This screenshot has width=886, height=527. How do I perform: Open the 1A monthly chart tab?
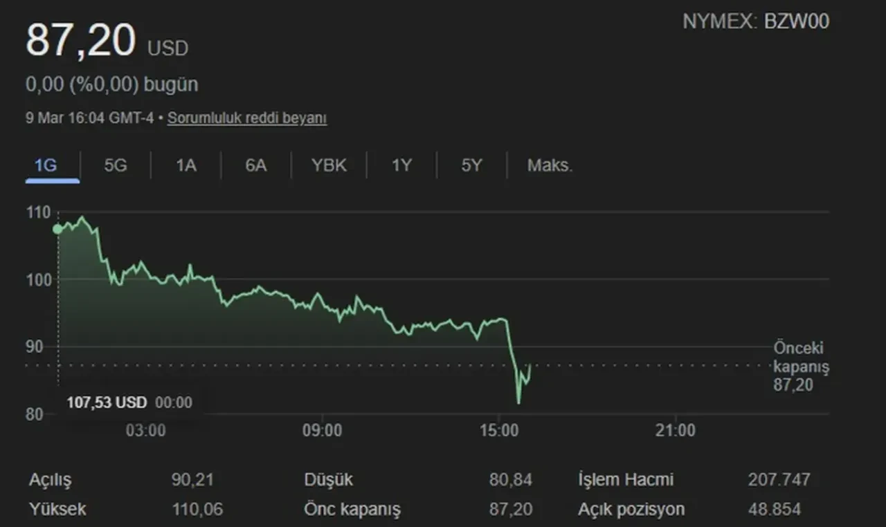pyautogui.click(x=186, y=166)
